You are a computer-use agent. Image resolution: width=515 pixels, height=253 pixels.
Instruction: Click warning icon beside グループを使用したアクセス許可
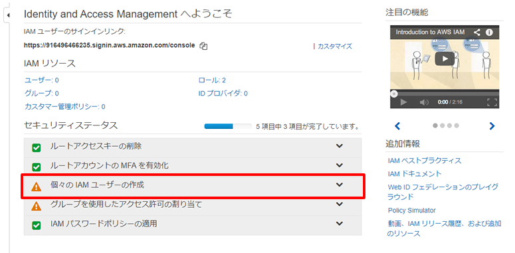click(x=36, y=206)
